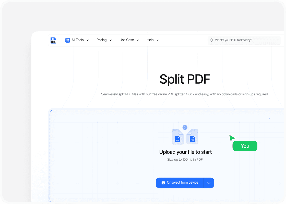Click the scissors split icon

pyautogui.click(x=185, y=127)
